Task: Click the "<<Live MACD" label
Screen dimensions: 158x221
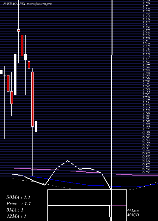Action: click(x=133, y=213)
